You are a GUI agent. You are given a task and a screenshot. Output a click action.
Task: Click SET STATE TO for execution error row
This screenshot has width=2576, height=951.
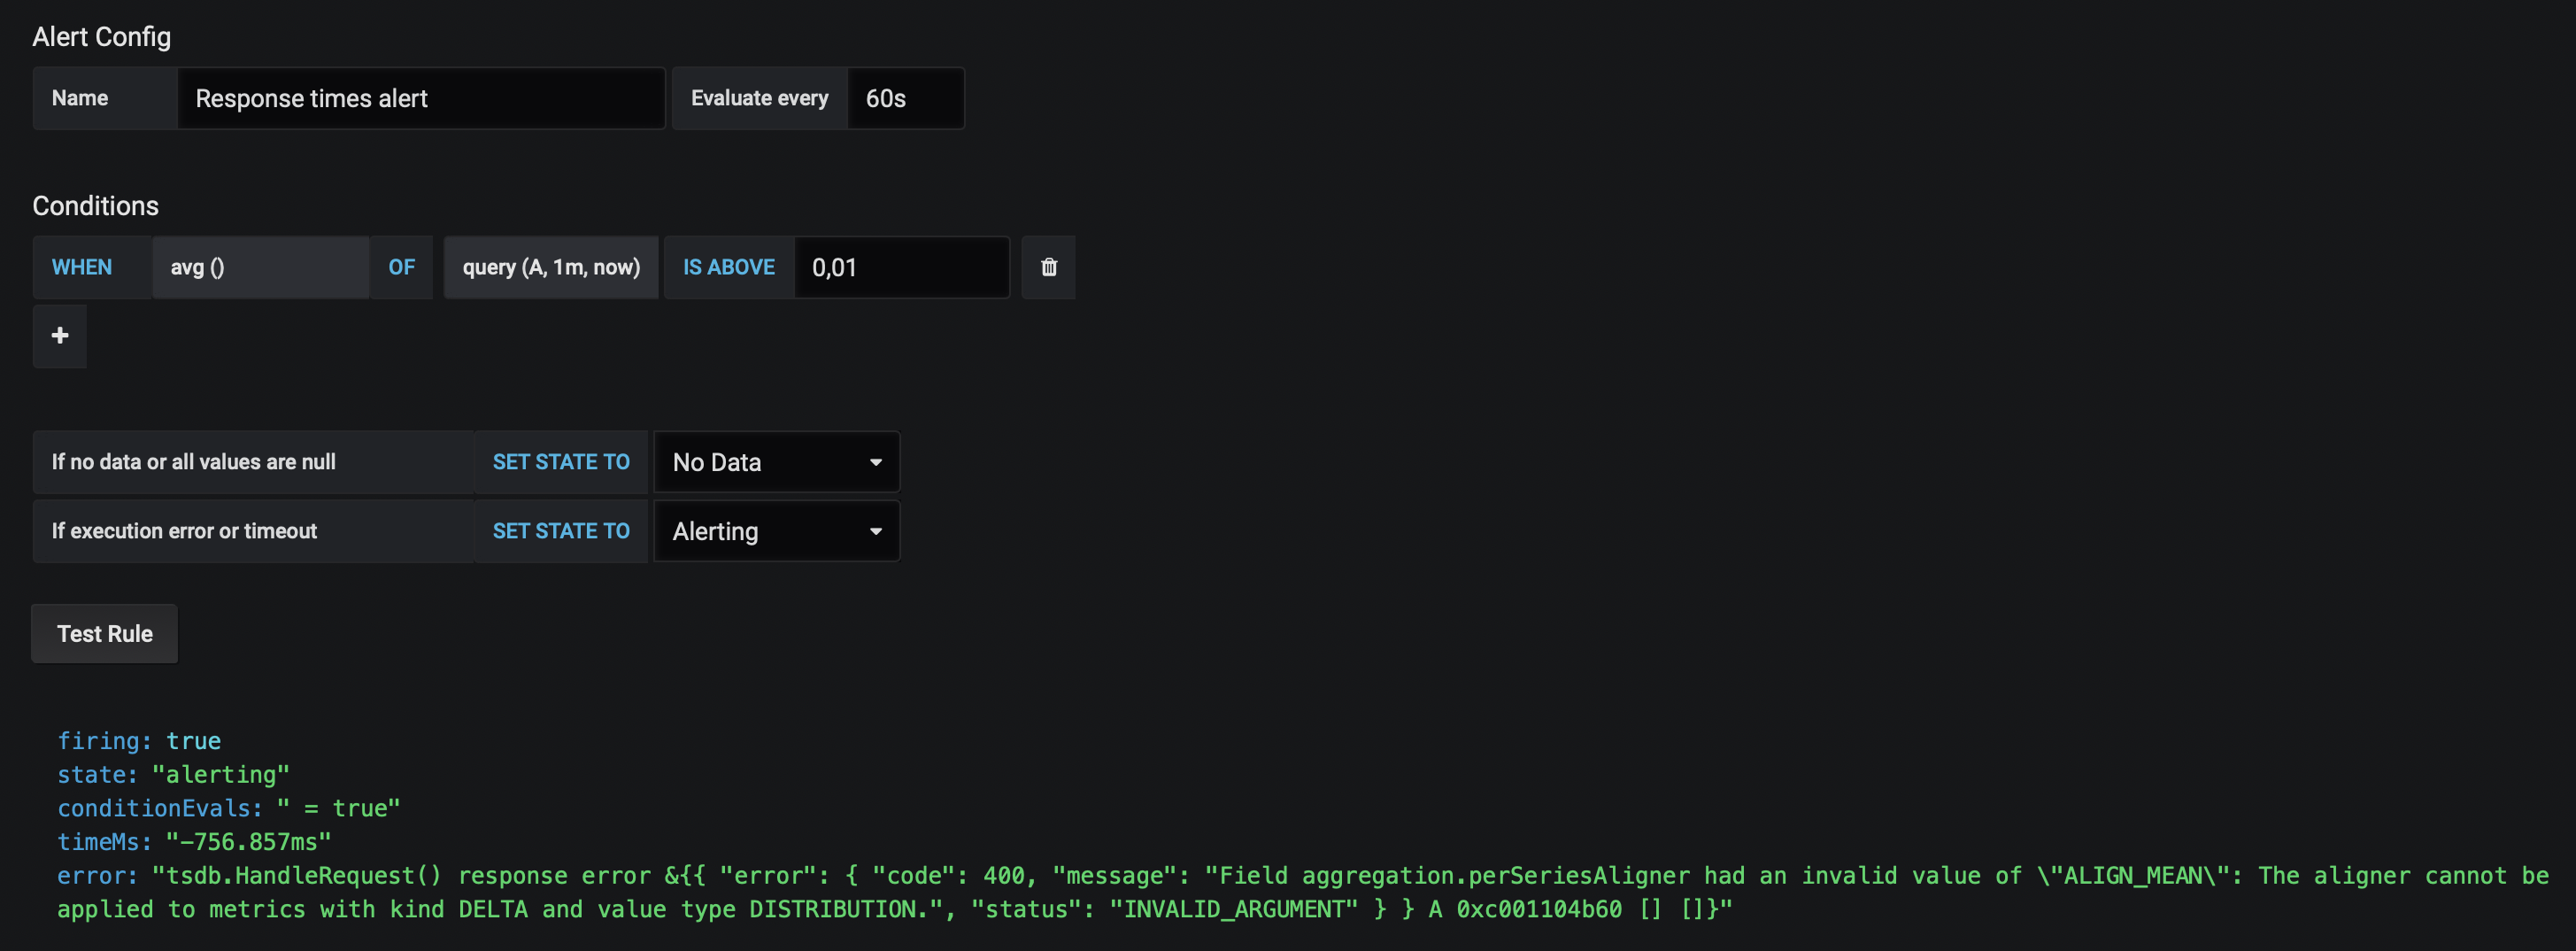pyautogui.click(x=561, y=531)
